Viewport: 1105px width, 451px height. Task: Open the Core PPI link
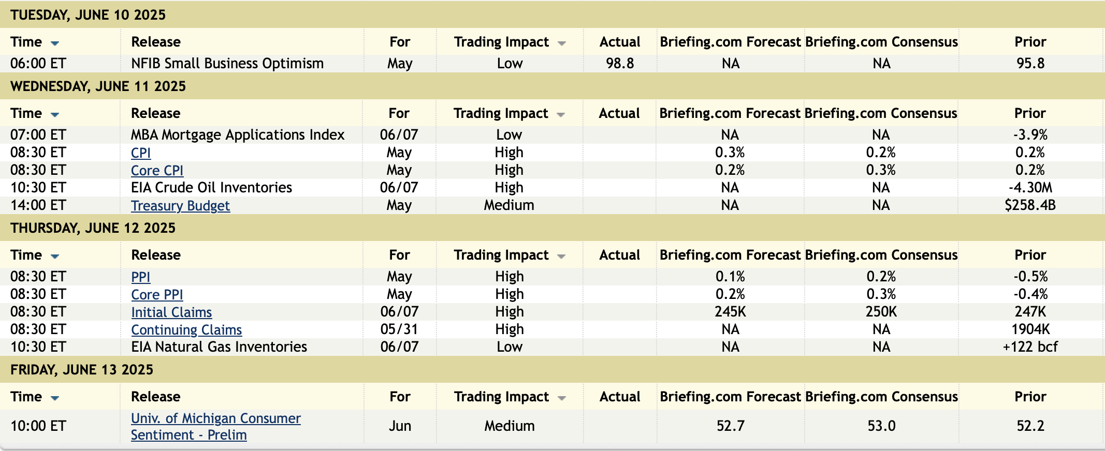point(157,295)
